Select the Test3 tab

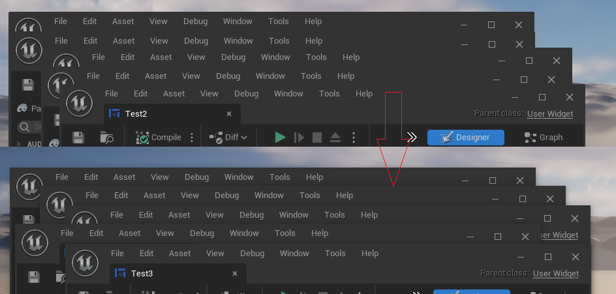(x=178, y=274)
